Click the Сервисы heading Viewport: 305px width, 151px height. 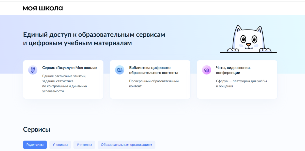[37, 129]
